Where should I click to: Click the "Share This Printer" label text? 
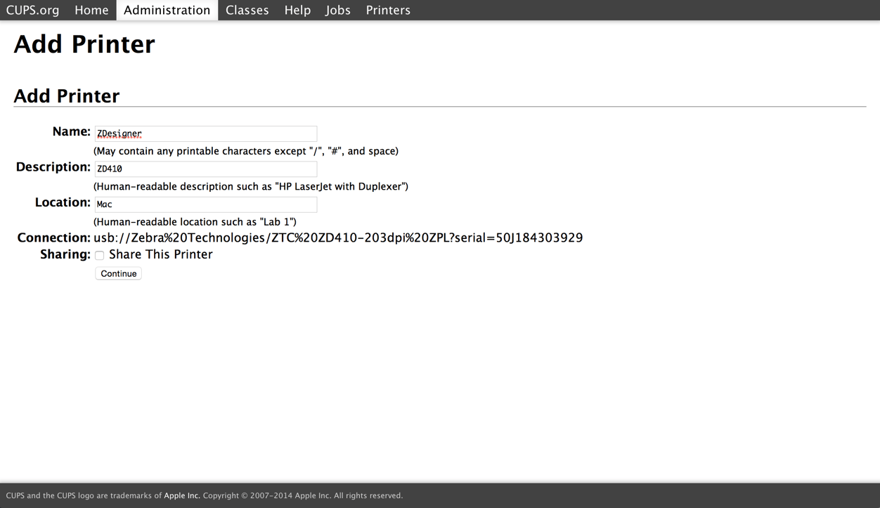160,254
